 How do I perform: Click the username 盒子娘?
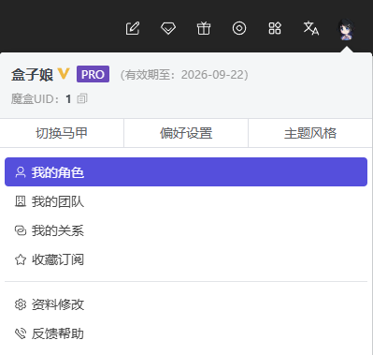pyautogui.click(x=32, y=75)
